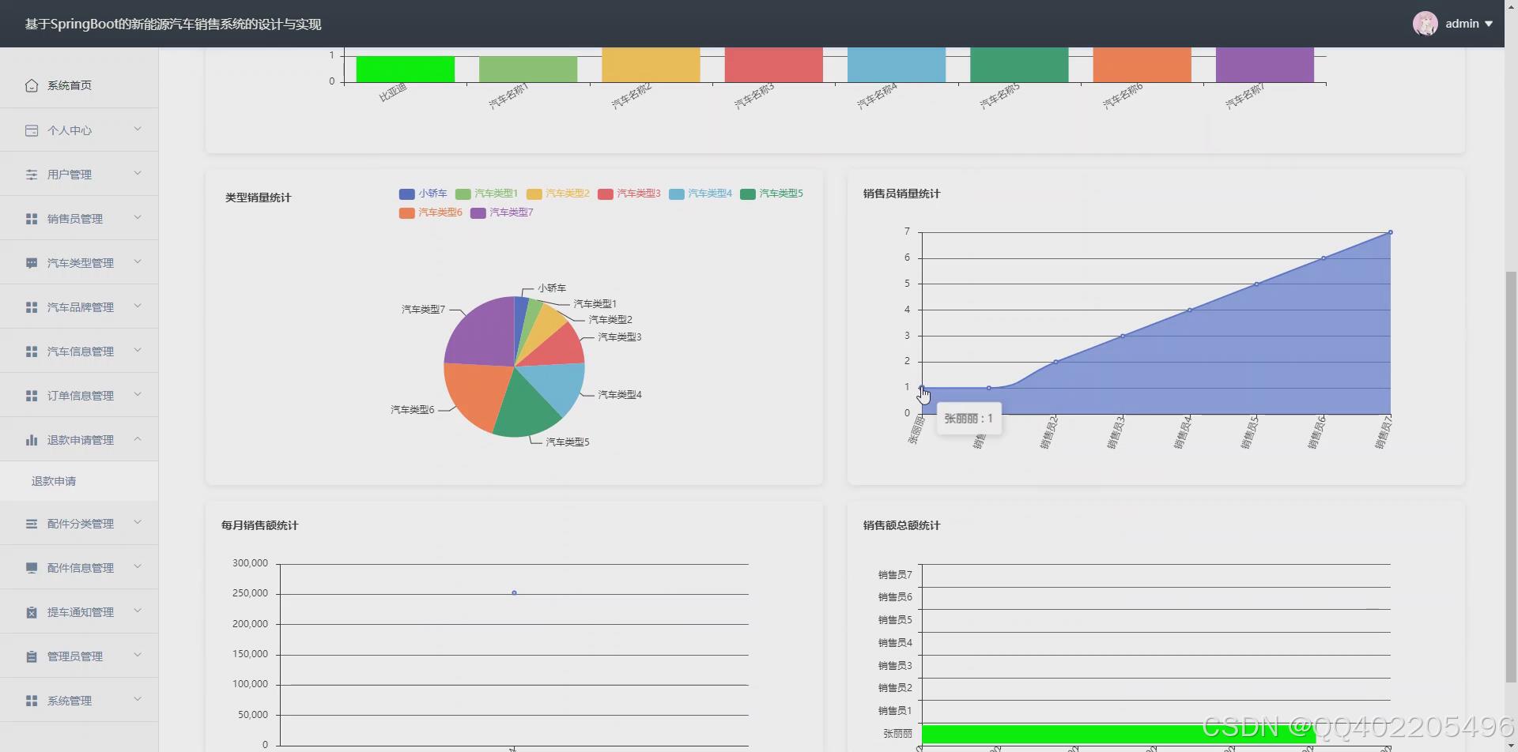The width and height of the screenshot is (1518, 752).
Task: Click the 退款申请管理 chart icon
Action: pos(32,439)
